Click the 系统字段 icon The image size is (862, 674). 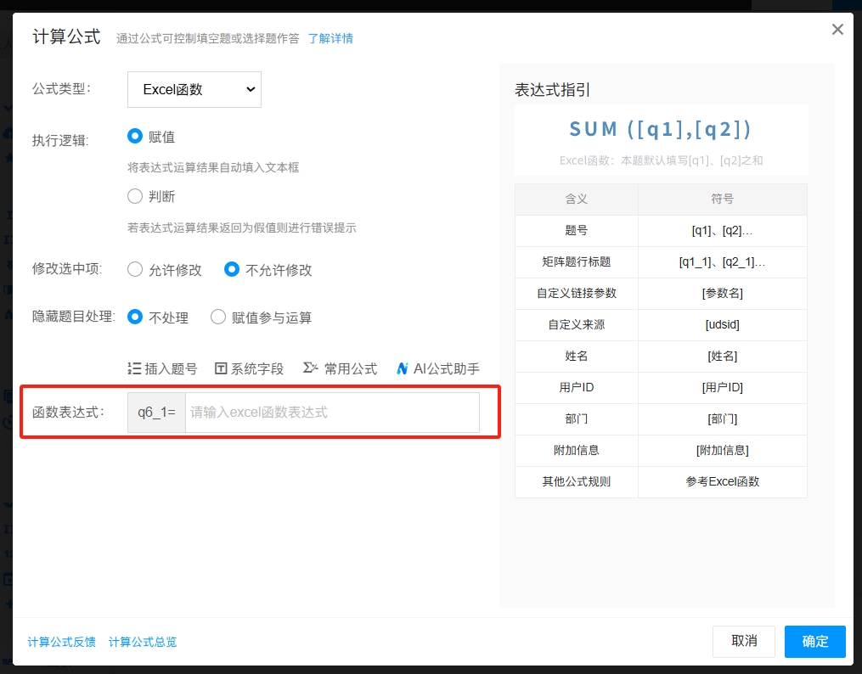click(221, 368)
